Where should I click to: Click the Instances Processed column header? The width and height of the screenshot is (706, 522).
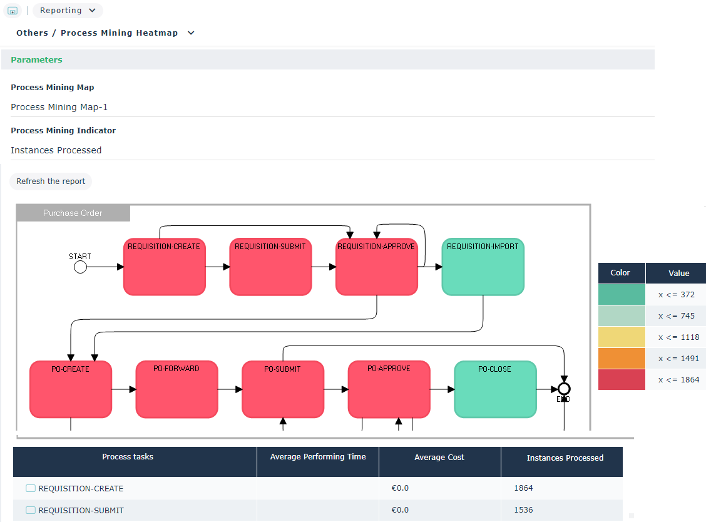click(565, 458)
